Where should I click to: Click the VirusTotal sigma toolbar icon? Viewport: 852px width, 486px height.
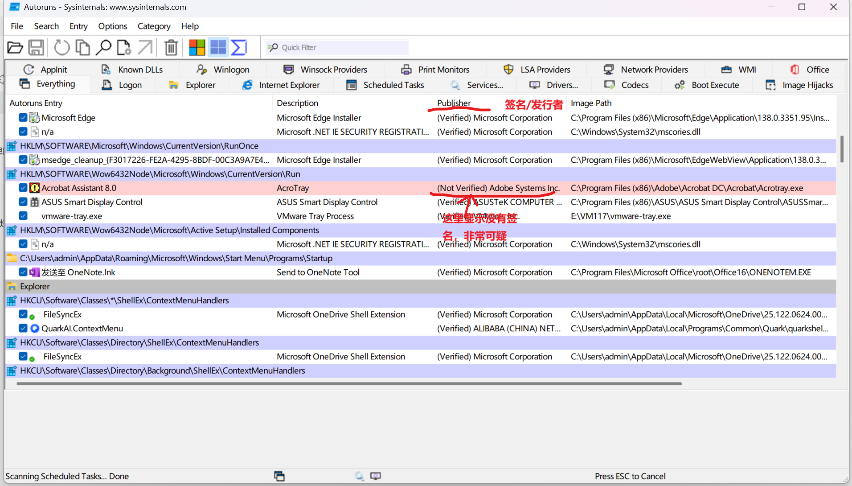point(239,47)
